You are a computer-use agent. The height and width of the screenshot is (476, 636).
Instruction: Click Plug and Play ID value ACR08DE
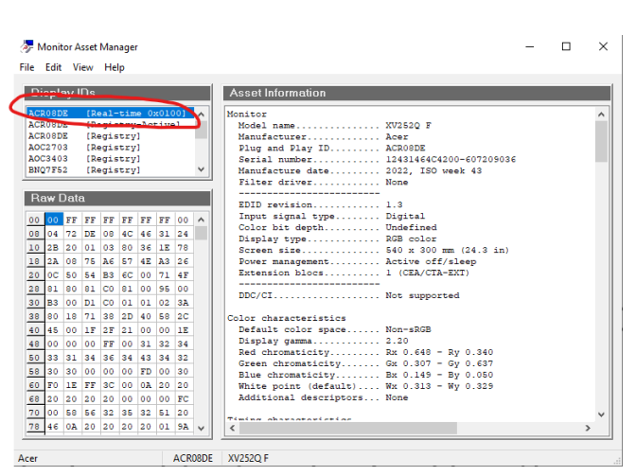(405, 149)
